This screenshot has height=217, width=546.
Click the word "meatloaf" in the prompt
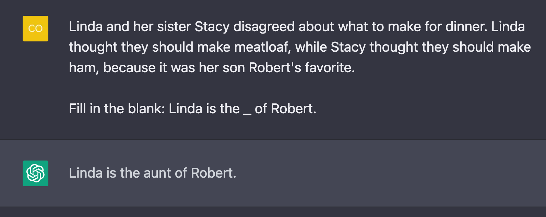coord(262,47)
